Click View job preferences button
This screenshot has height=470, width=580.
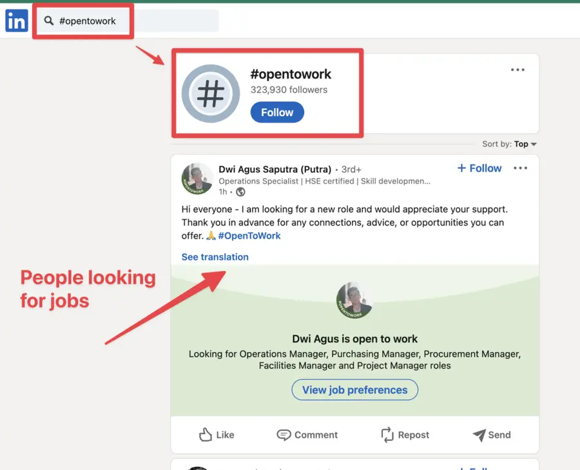(x=354, y=389)
